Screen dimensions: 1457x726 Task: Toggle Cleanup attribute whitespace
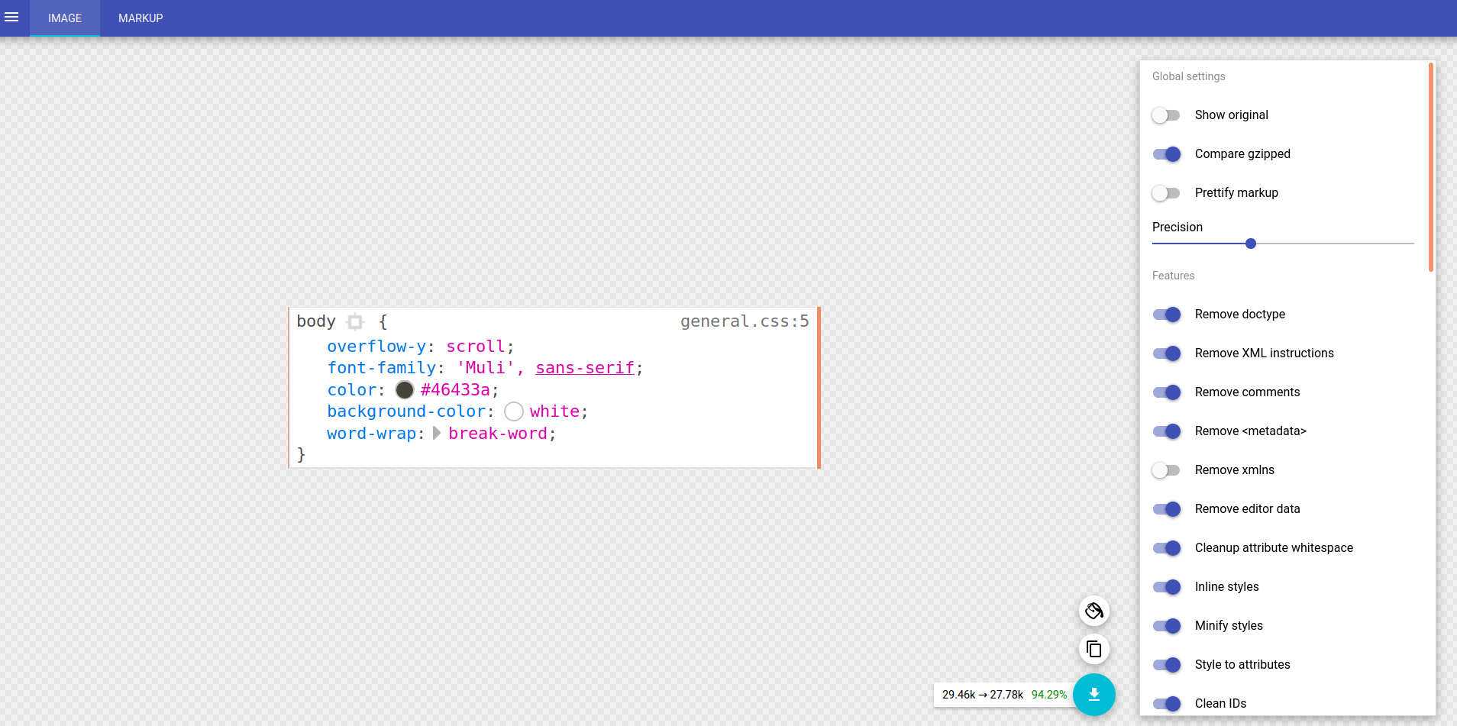[1166, 548]
